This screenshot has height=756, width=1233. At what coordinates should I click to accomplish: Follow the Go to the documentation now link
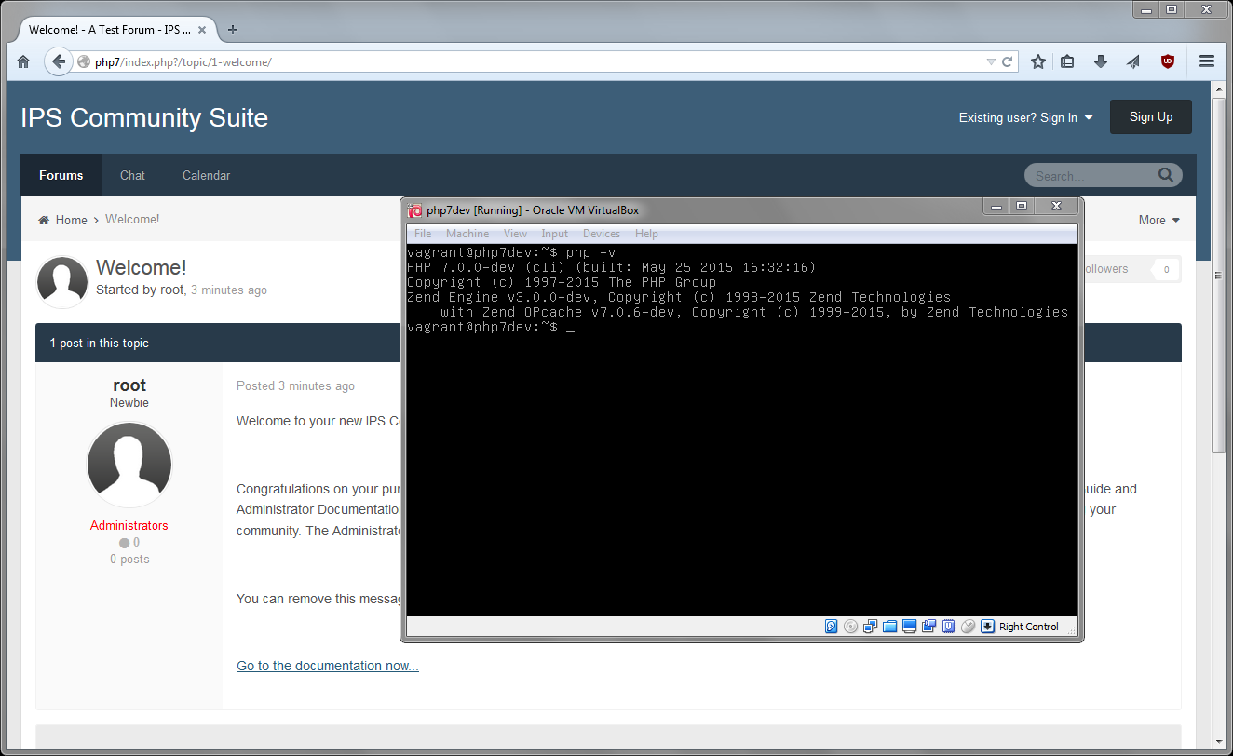(x=327, y=666)
